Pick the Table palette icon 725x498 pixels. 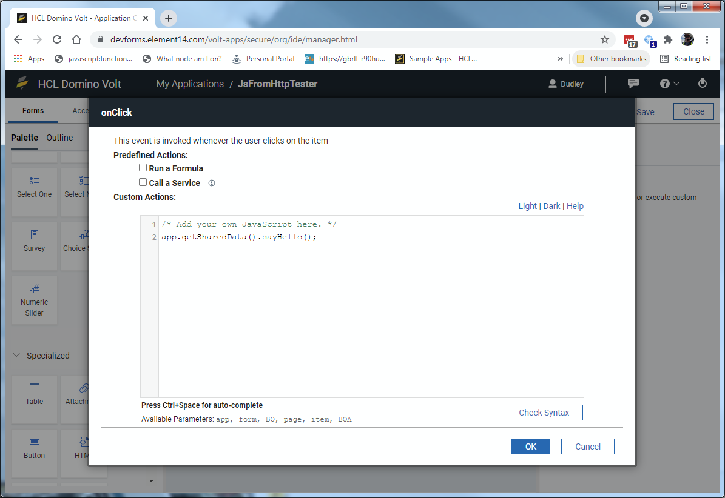pos(35,388)
